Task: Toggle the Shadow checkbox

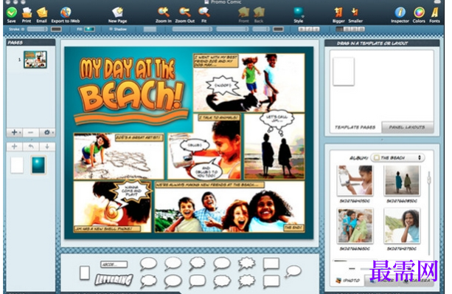Action: point(111,29)
